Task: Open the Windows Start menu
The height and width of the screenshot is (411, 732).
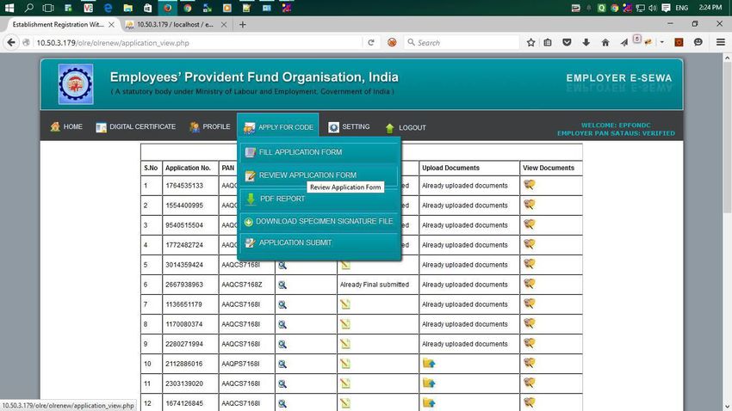Action: click(9, 8)
